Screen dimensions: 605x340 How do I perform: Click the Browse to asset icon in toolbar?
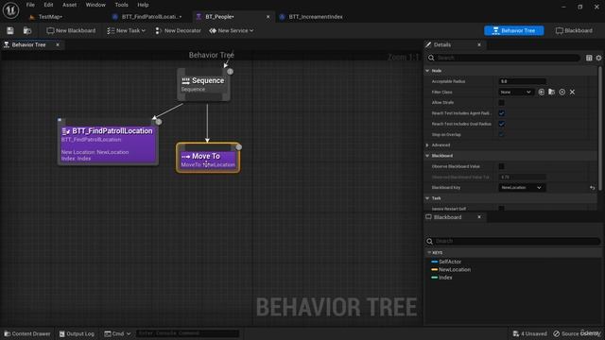[27, 30]
